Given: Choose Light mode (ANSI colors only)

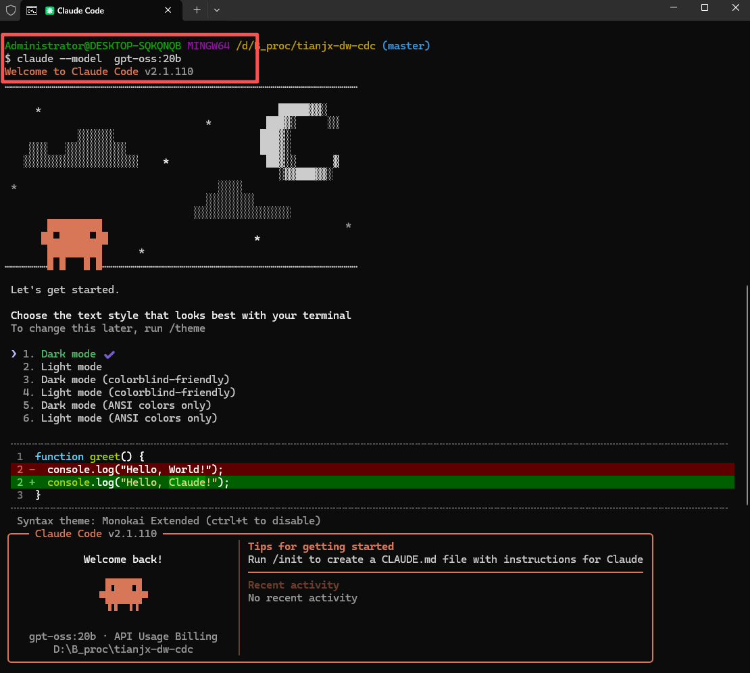Looking at the screenshot, I should pyautogui.click(x=120, y=418).
